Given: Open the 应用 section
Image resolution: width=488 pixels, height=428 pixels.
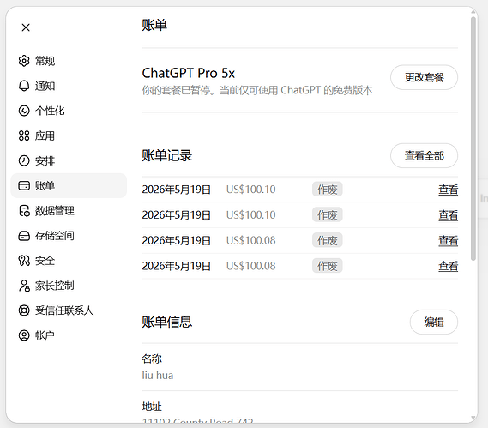Looking at the screenshot, I should click(69, 136).
